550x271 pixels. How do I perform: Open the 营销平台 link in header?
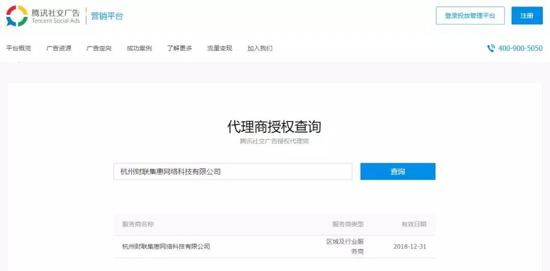tap(107, 16)
